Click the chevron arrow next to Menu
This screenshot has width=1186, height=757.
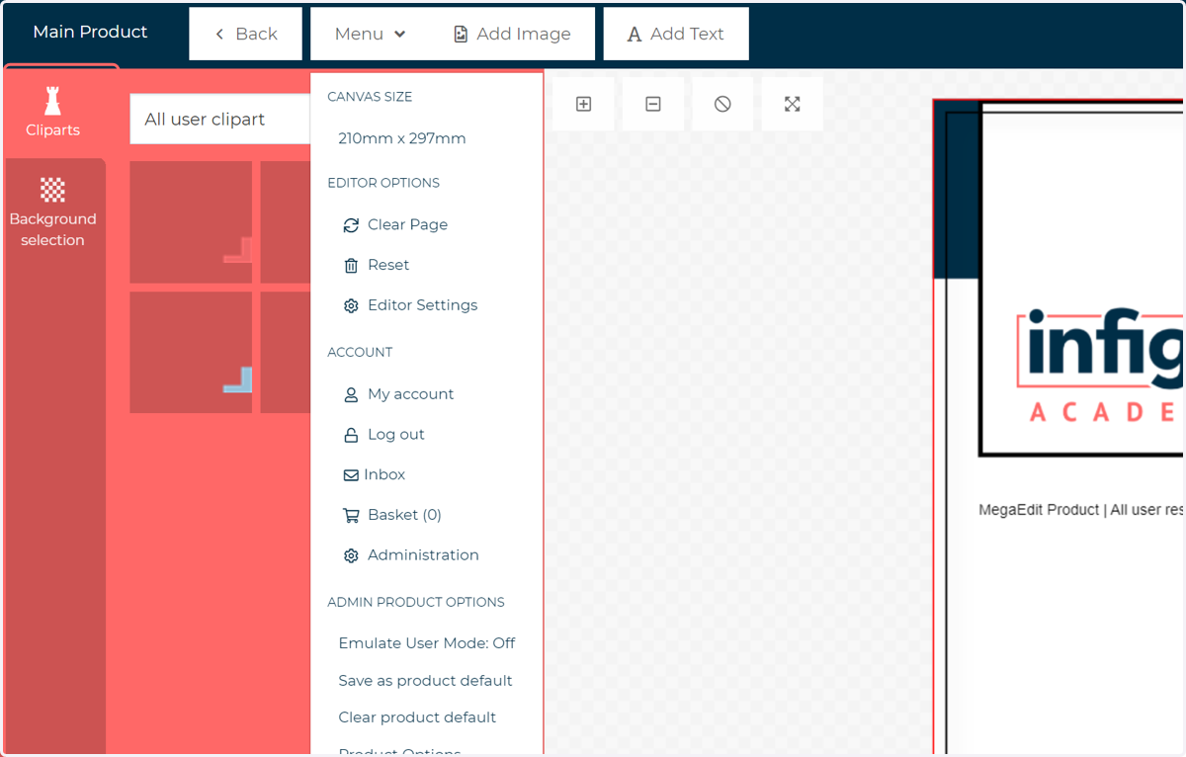[400, 34]
